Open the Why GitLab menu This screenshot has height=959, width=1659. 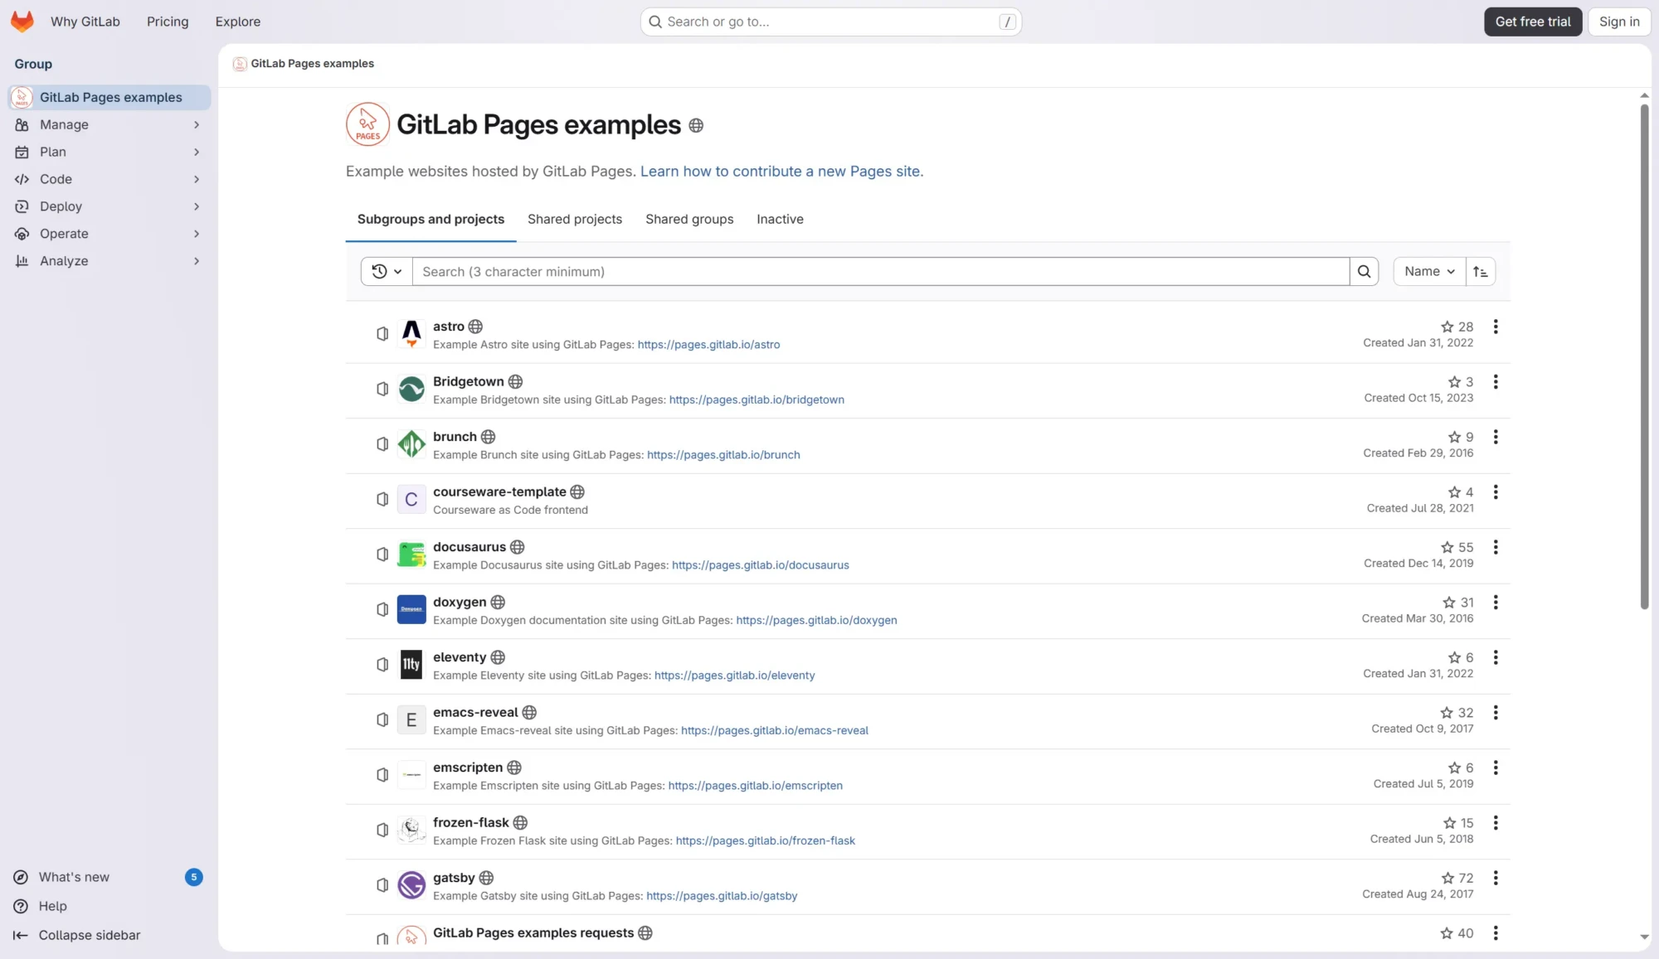pyautogui.click(x=85, y=22)
